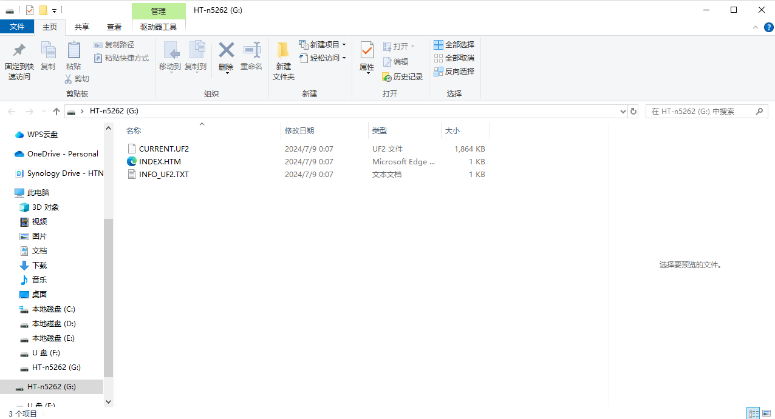Open the address bar history dropdown
775x419 pixels.
pyautogui.click(x=623, y=112)
